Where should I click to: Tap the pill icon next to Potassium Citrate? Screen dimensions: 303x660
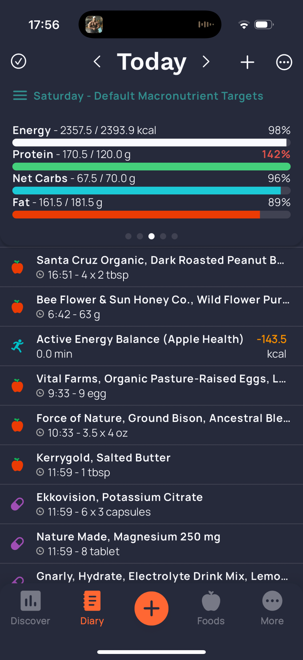pyautogui.click(x=17, y=504)
